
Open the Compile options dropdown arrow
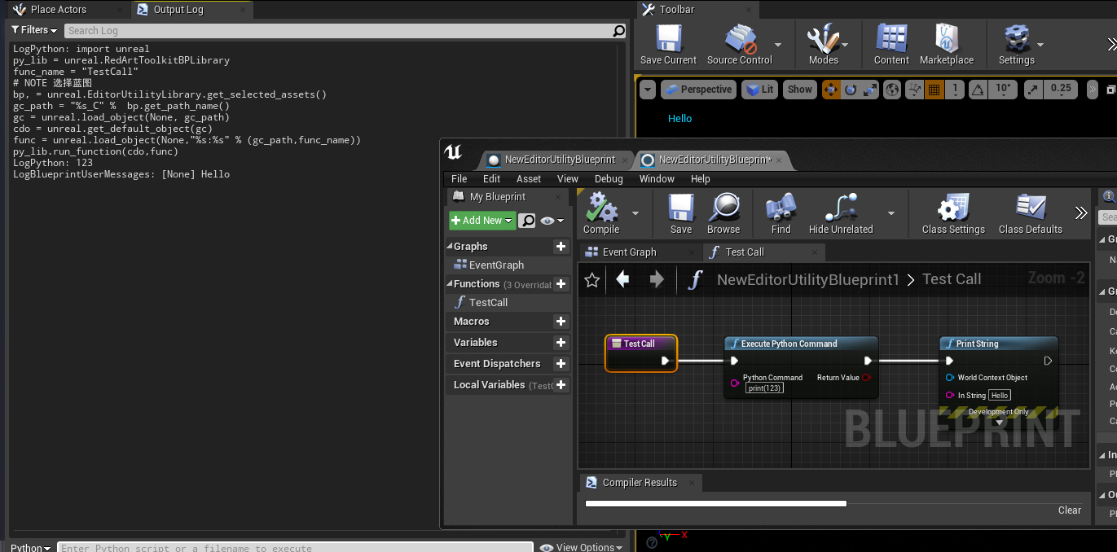635,213
